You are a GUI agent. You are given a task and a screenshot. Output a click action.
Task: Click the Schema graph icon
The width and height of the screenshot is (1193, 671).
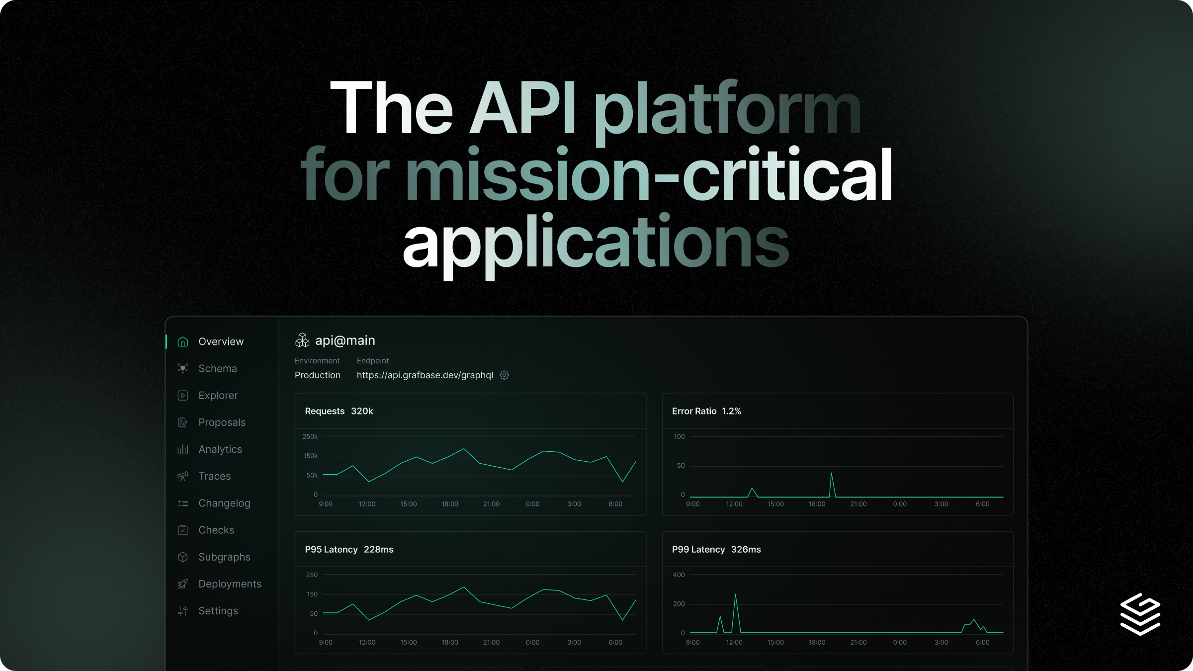click(x=183, y=368)
